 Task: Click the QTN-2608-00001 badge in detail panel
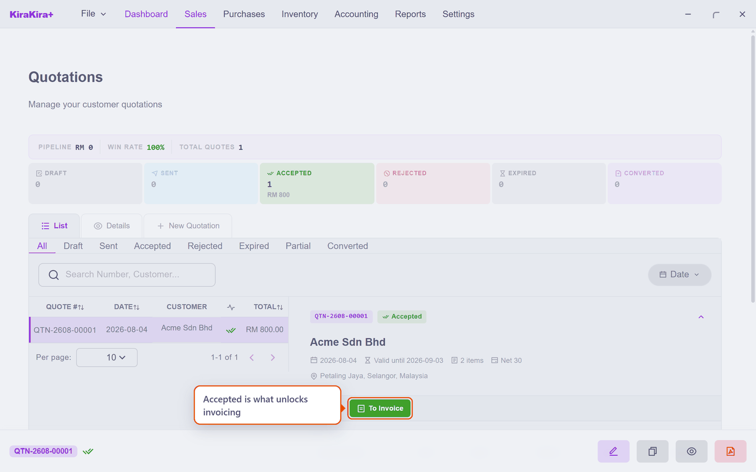[341, 316]
